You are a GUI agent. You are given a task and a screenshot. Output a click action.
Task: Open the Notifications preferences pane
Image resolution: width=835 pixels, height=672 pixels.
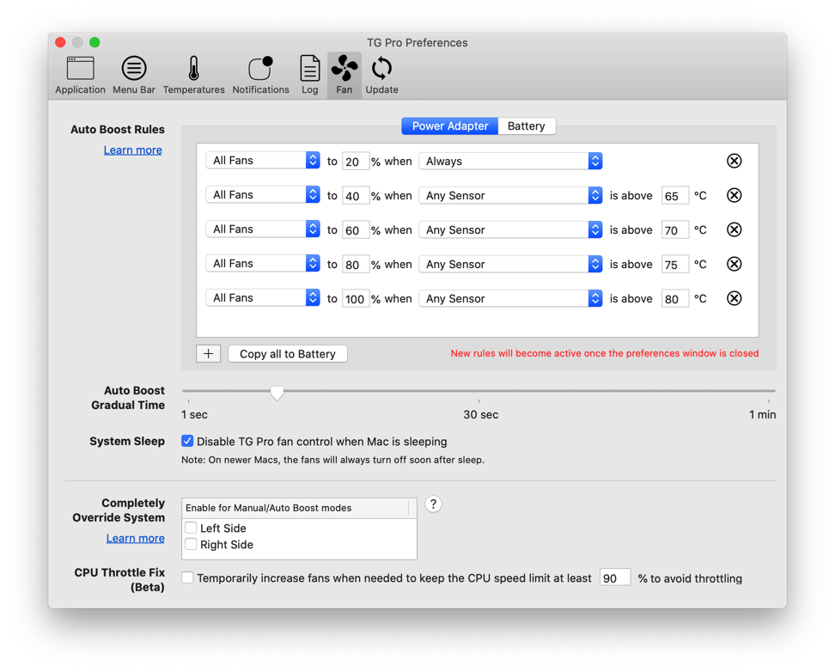tap(260, 75)
